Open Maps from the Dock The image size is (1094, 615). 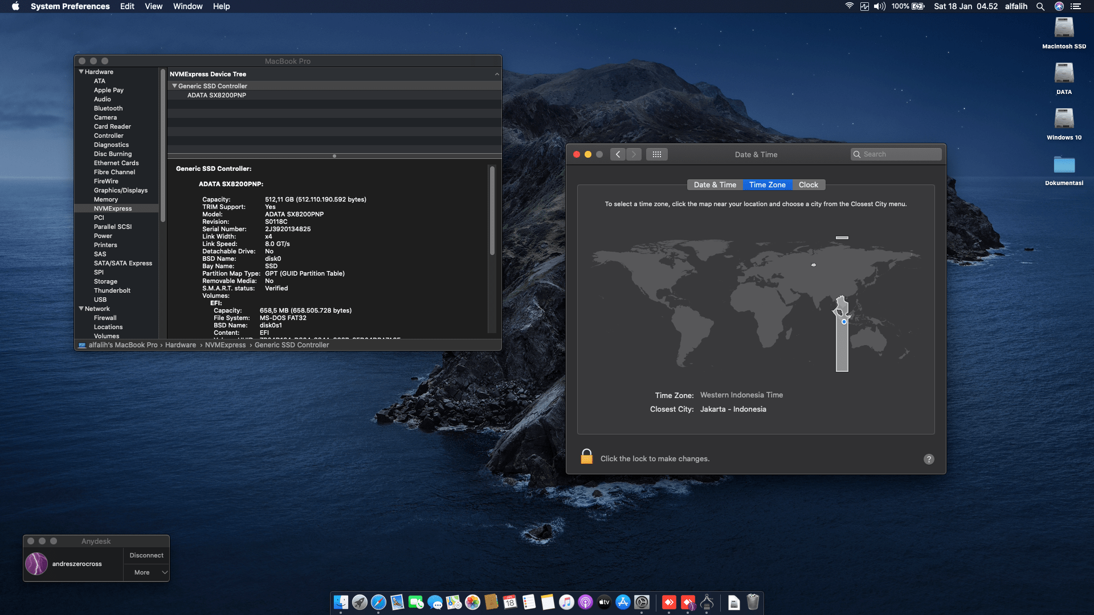(454, 602)
